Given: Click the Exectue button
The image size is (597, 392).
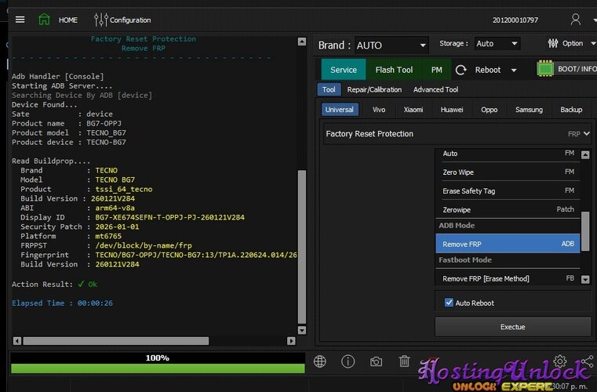Looking at the screenshot, I should (x=513, y=326).
